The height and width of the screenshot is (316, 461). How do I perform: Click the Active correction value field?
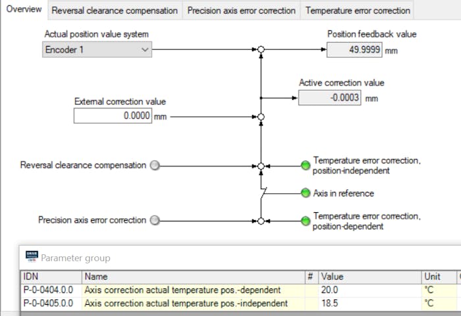(329, 98)
